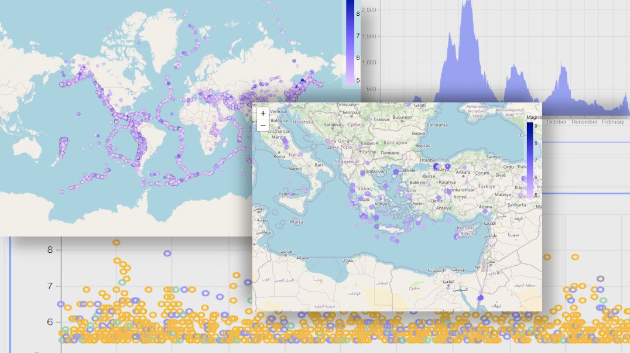Viewport: 630px width, 353px height.
Task: Click the earthquake marker near Istanbul
Action: pyautogui.click(x=437, y=166)
